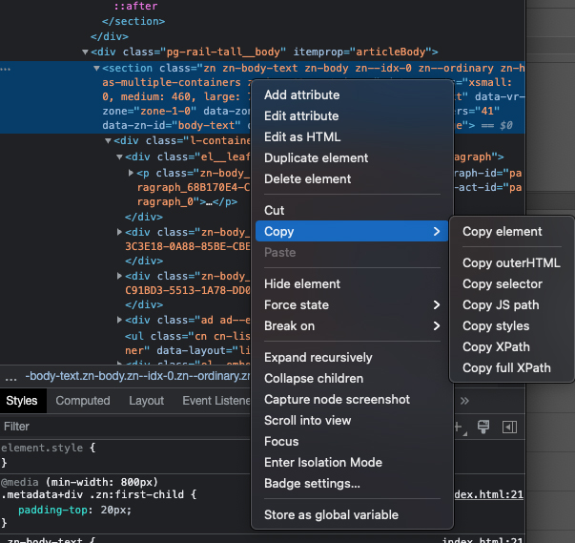575x543 pixels.
Task: Switch to the Computed tab
Action: (x=83, y=401)
